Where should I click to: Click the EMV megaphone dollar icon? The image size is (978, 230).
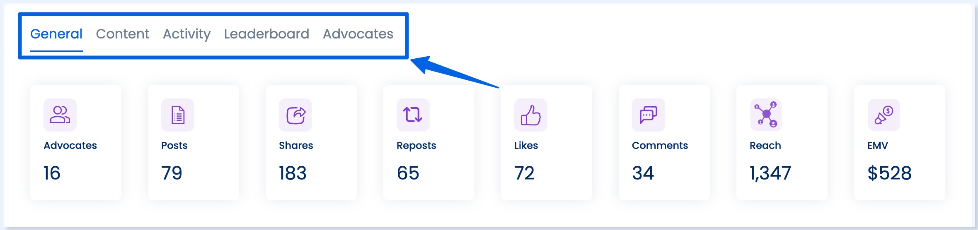[884, 115]
